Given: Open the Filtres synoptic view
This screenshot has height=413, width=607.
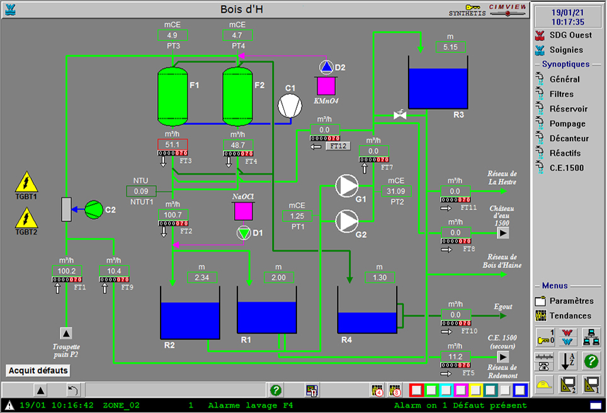Looking at the screenshot, I should [561, 94].
